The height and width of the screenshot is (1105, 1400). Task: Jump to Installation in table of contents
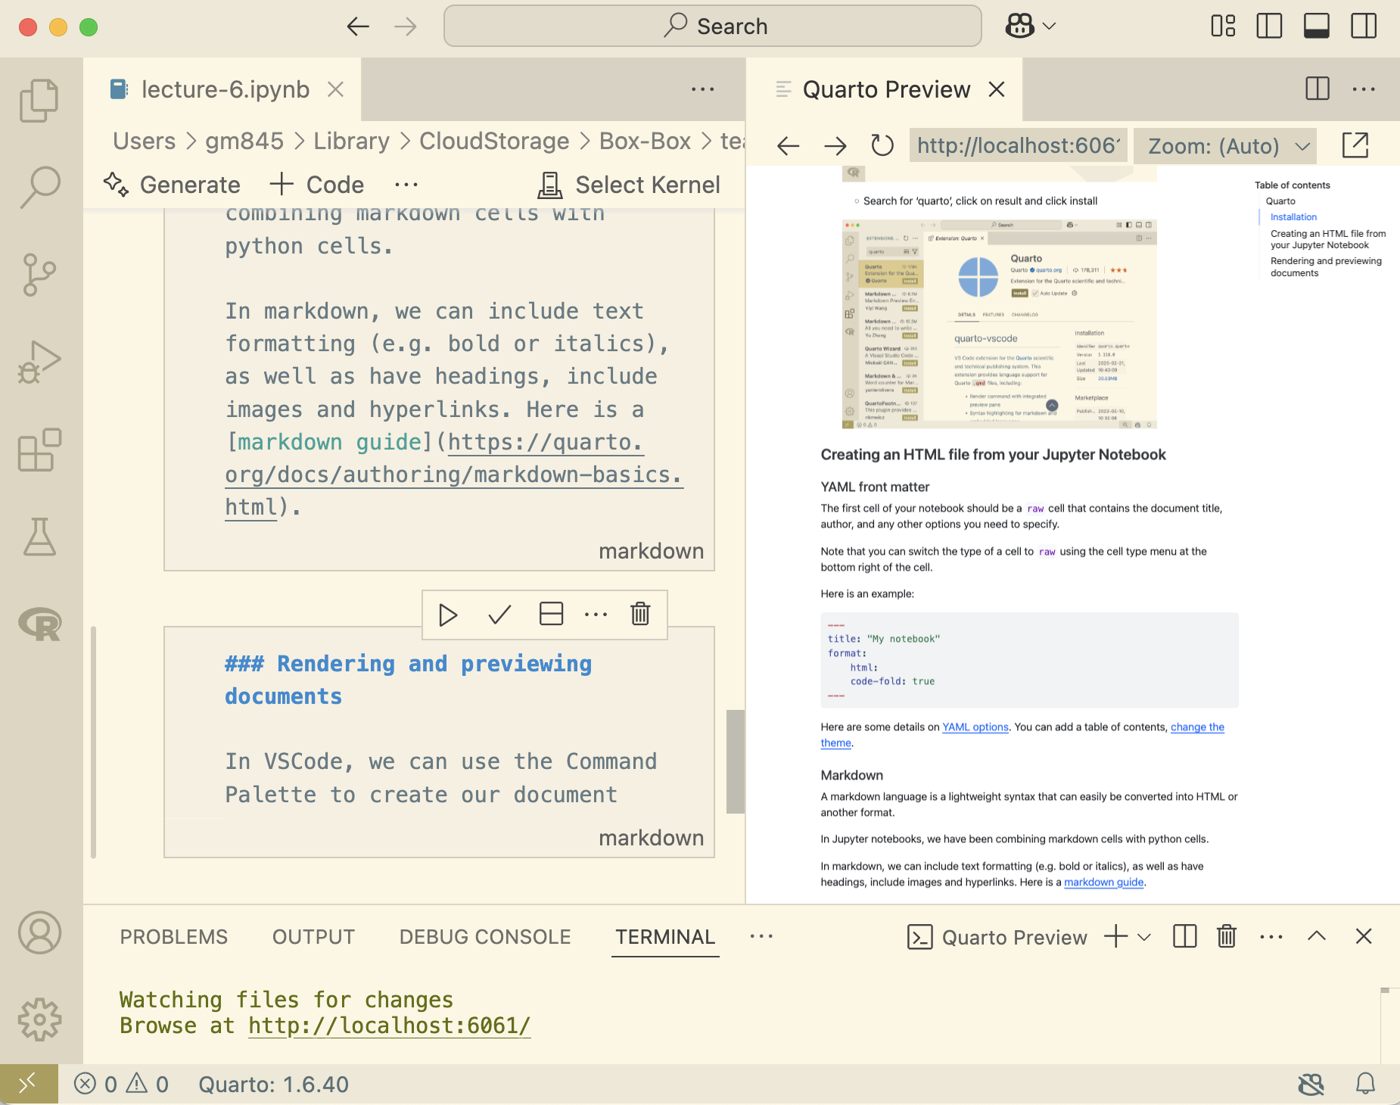1293,217
